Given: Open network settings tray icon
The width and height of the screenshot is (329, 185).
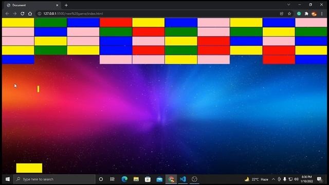Looking at the screenshot, I should pos(290,179).
